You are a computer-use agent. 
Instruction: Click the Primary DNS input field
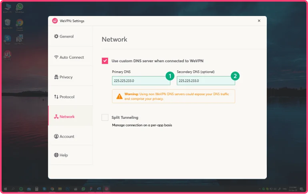point(141,81)
